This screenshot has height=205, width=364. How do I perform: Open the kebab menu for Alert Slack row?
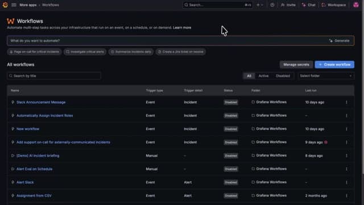[x=346, y=182]
